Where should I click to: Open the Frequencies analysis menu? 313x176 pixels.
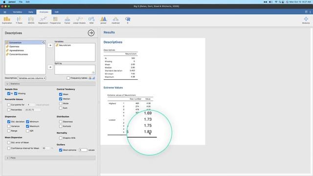55,21
